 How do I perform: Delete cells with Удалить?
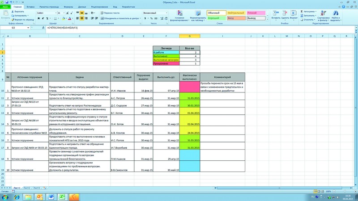pos(285,15)
